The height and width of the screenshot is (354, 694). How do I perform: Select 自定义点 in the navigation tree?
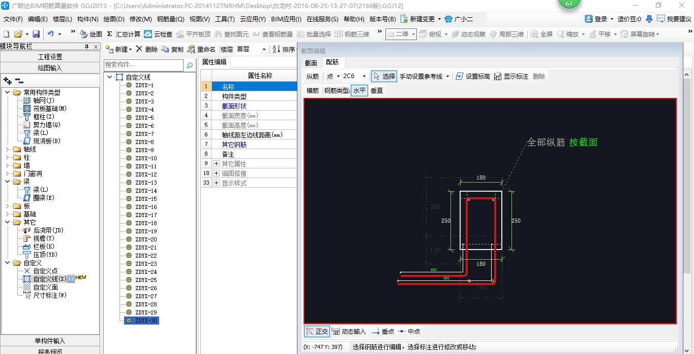click(41, 271)
